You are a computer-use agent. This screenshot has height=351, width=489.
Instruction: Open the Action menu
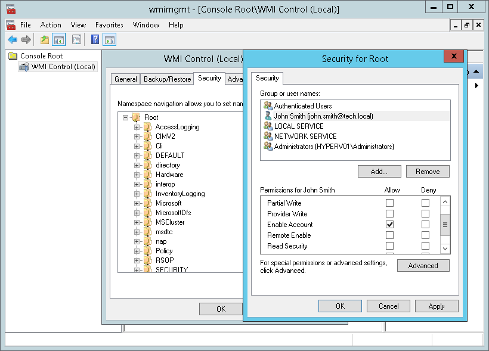click(x=51, y=25)
